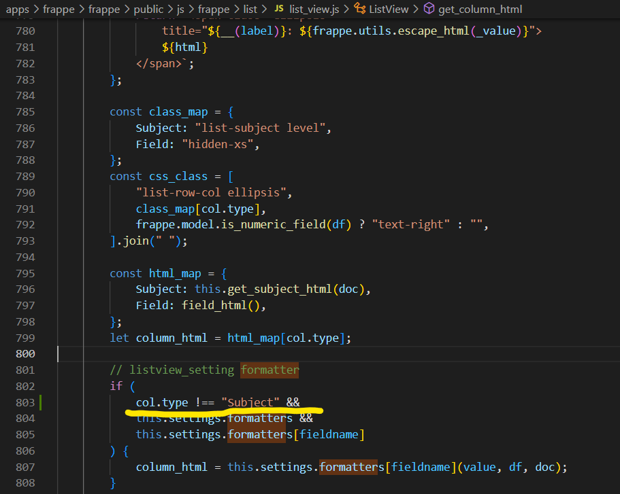Click 'formatters' on line 805
620x494 pixels.
click(260, 435)
